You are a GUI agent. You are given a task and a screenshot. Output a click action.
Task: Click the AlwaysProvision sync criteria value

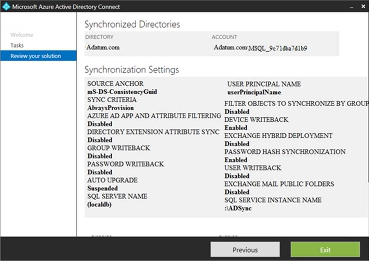pyautogui.click(x=110, y=108)
